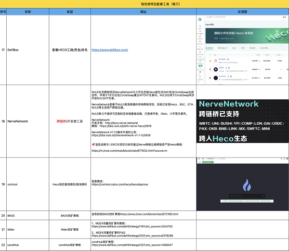Click the DeFiBox green logo icon
The width and height of the screenshot is (289, 251).
200,19
